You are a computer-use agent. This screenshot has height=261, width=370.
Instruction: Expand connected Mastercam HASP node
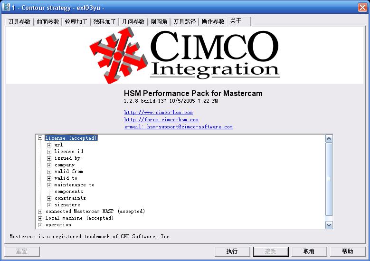pos(40,212)
